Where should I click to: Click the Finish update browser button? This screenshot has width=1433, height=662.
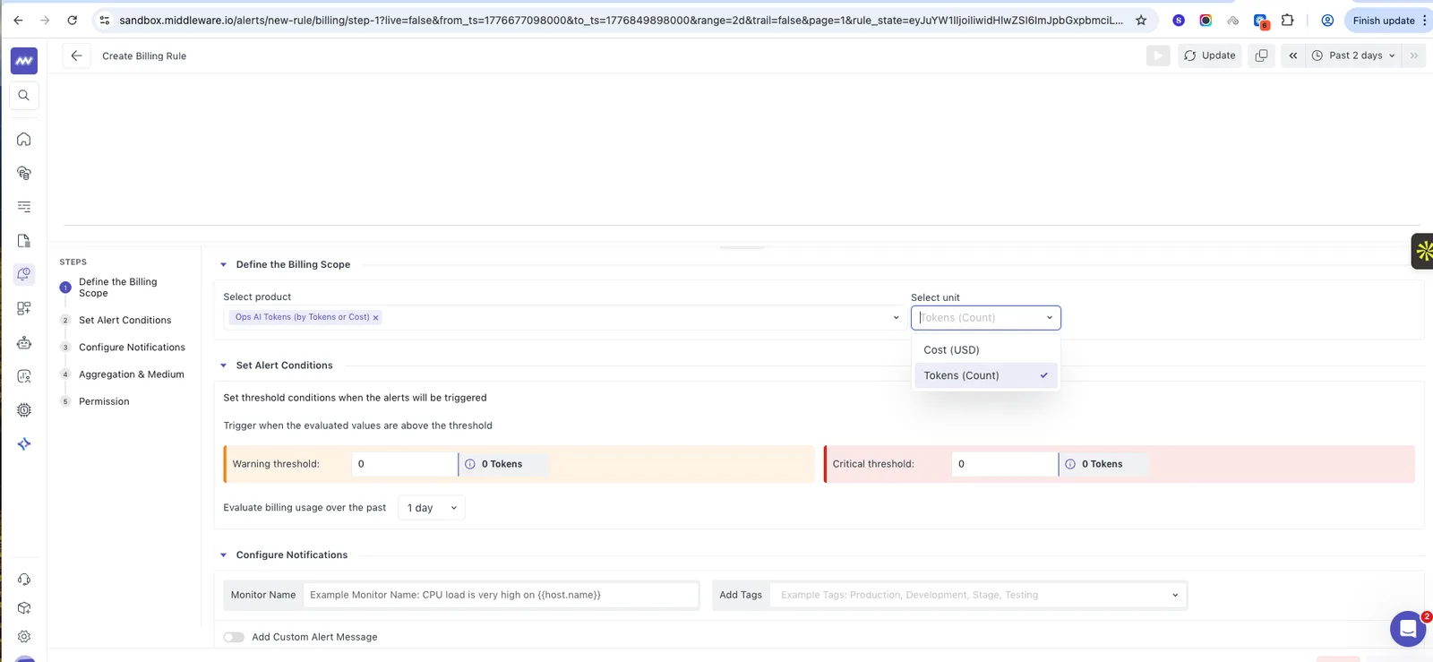1384,21
